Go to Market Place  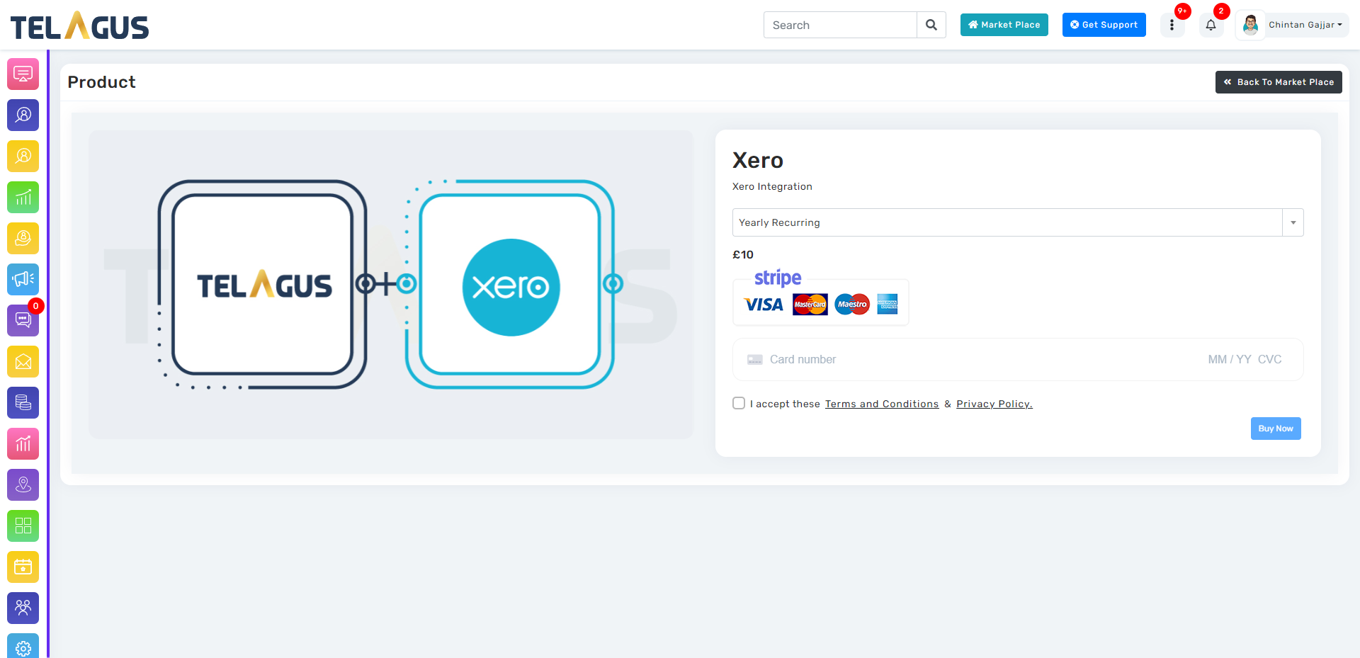1004,25
